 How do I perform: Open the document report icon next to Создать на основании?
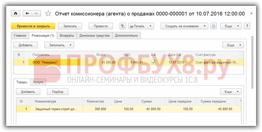pos(214,26)
